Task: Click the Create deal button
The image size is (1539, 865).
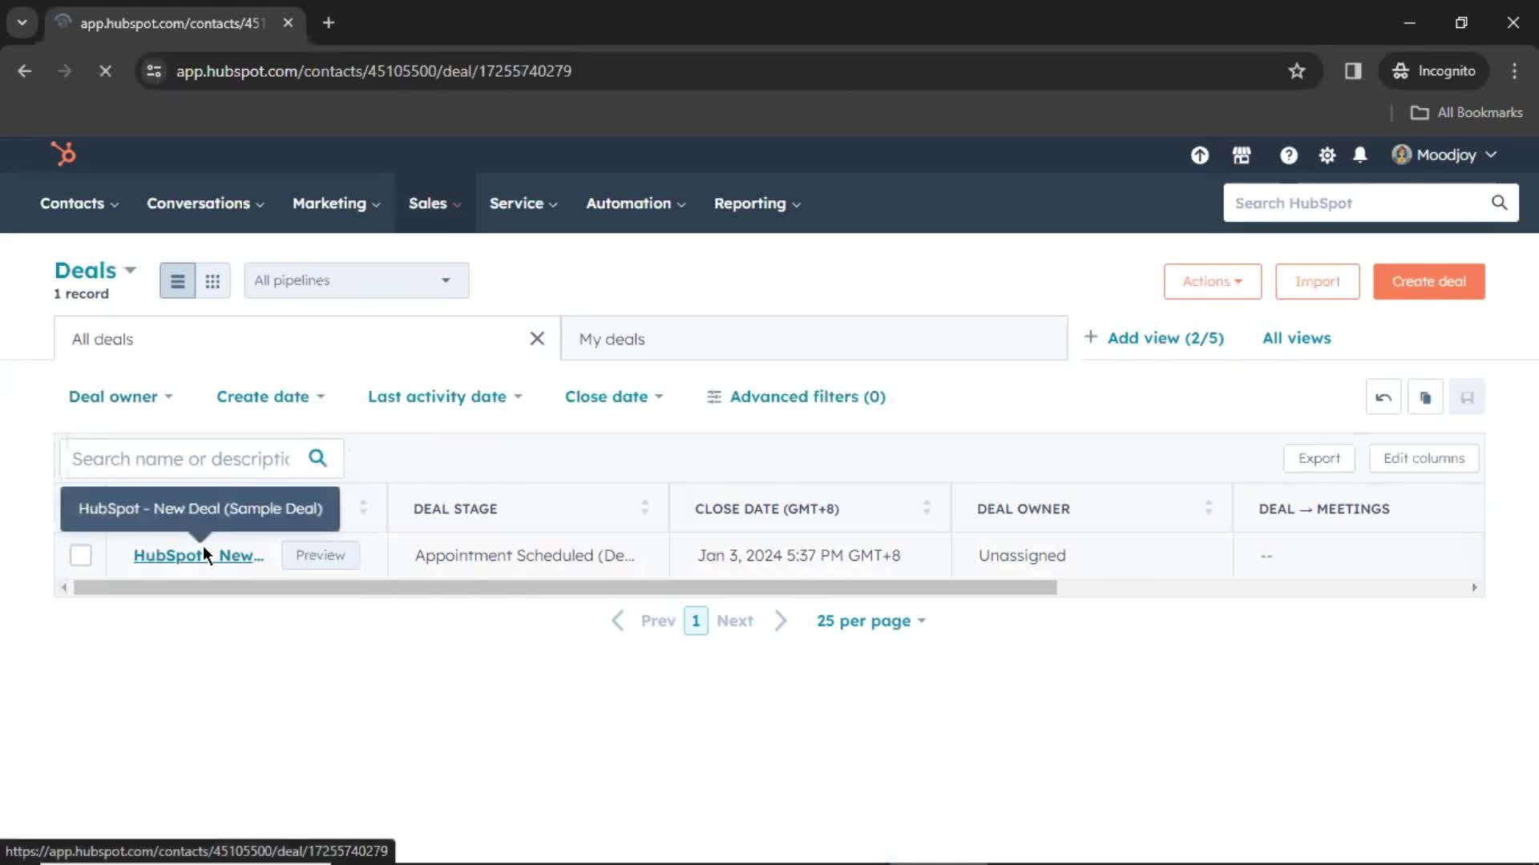Action: 1428,281
